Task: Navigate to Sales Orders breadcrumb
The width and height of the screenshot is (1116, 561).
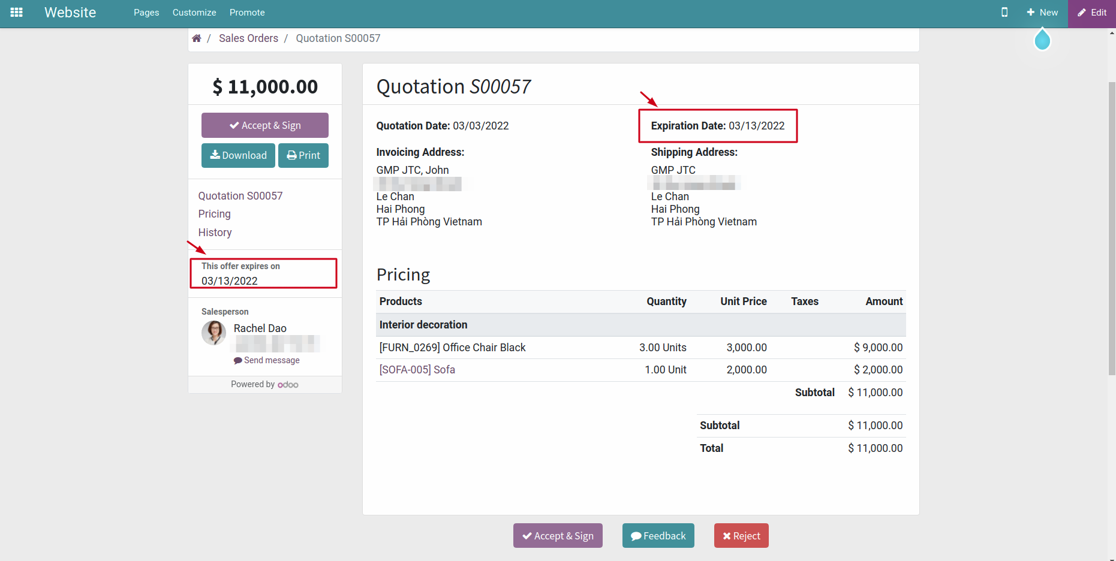Action: [248, 38]
